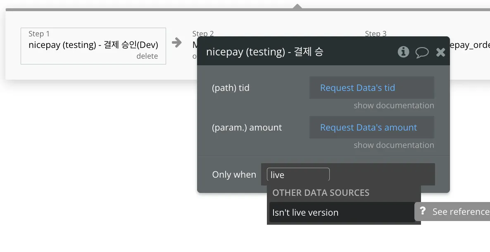Show documentation for the amount parameter
Screen dimensions: 490x252
click(x=394, y=145)
